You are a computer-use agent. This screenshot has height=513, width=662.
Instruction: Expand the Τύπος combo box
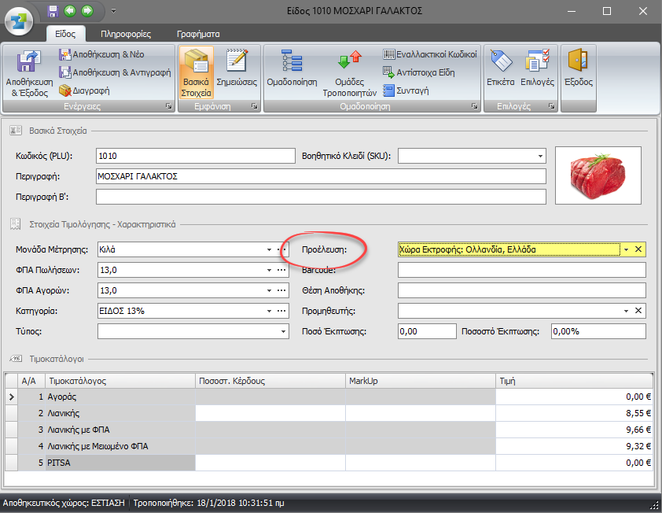click(x=283, y=332)
